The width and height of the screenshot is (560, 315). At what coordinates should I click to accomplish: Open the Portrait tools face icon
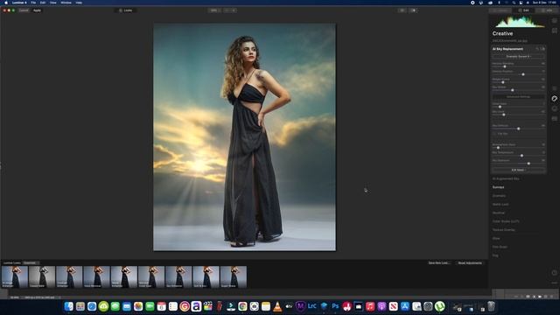[554, 108]
